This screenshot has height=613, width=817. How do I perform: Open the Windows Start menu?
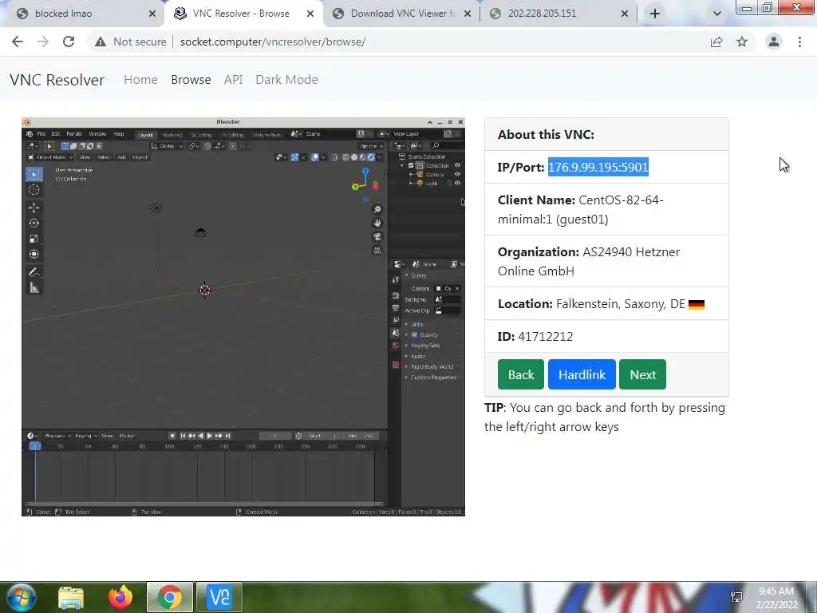click(x=21, y=597)
